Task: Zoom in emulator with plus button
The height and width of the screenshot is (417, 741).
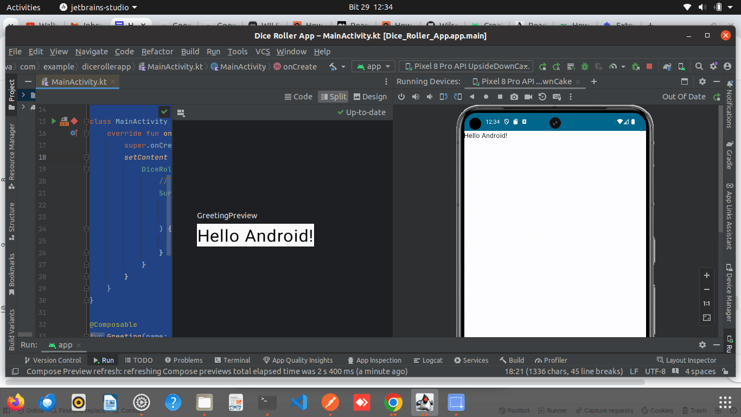Action: click(706, 275)
